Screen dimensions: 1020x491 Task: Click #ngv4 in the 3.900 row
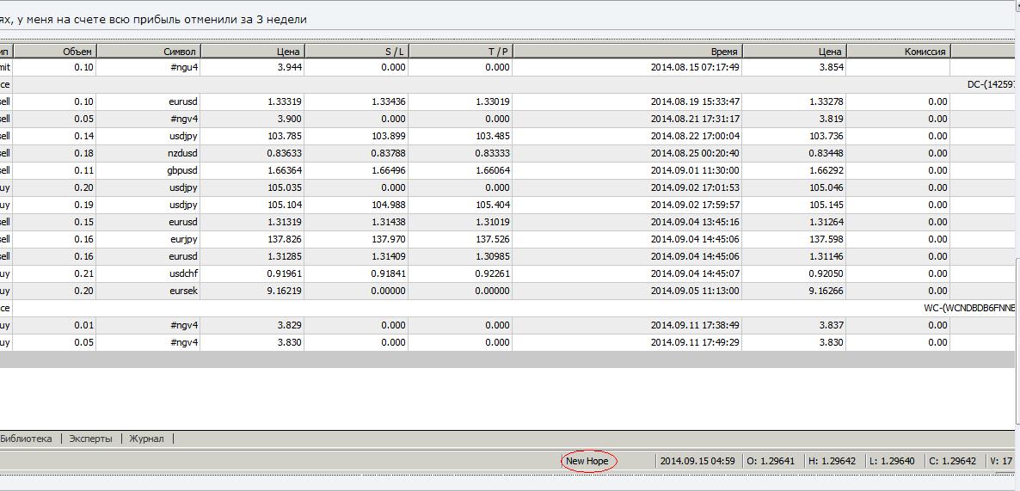click(x=183, y=119)
